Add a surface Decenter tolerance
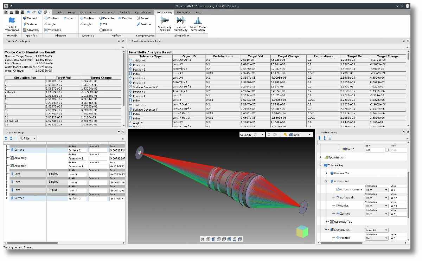Screen dimensions: 422x261 107,18
